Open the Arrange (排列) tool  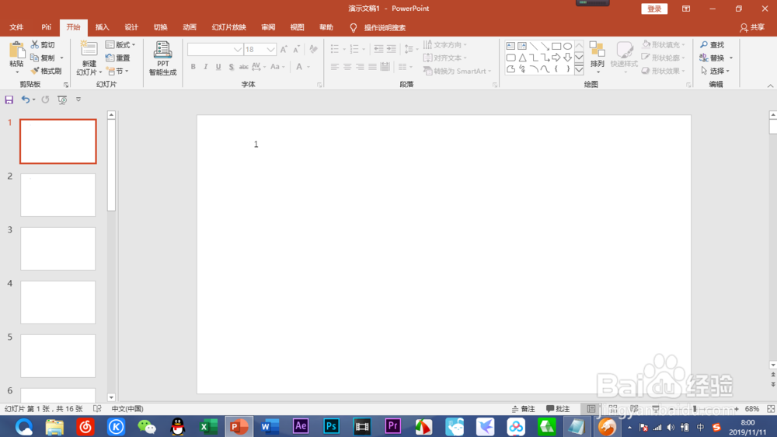pos(597,58)
